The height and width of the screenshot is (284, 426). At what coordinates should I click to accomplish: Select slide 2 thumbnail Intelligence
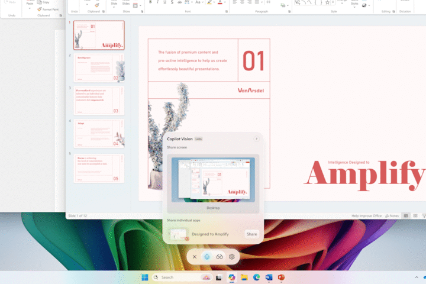pos(99,67)
